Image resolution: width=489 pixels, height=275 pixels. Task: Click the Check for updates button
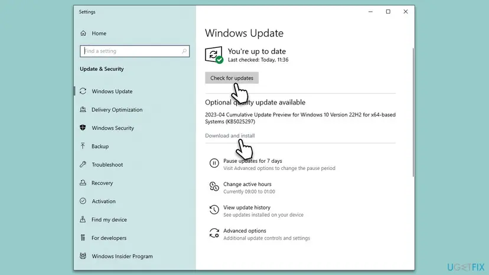(232, 78)
